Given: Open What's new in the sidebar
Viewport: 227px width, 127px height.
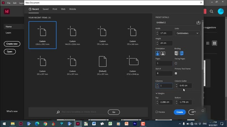Looking at the screenshot, I should click(12, 111).
